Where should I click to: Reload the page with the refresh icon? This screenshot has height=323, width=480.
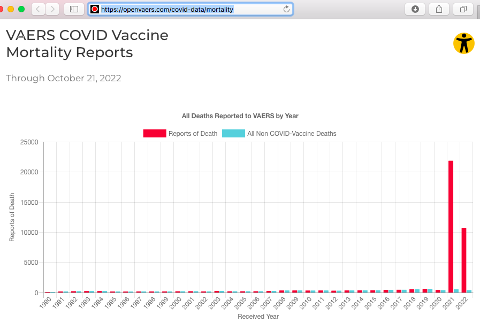tap(286, 9)
